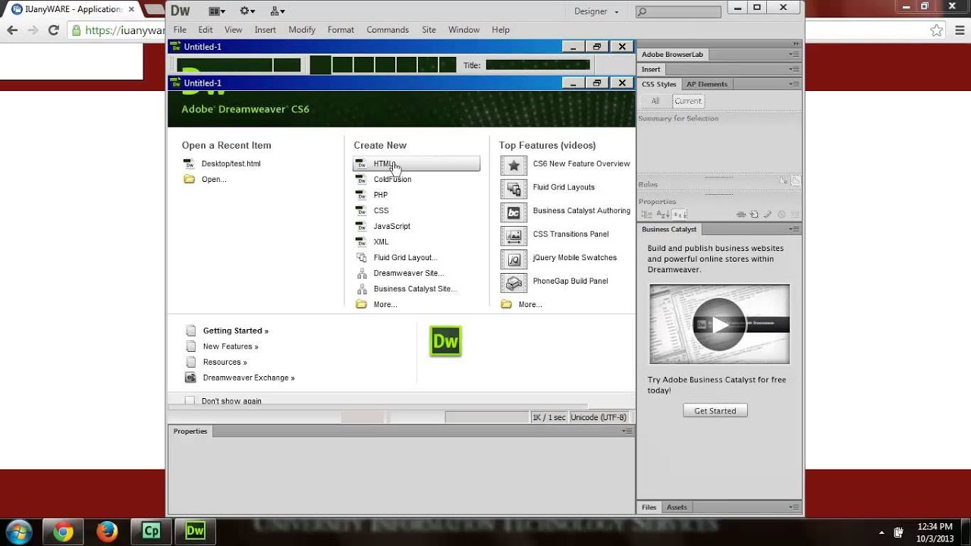Click the Unicode (UTF-8) encoding status

[599, 417]
